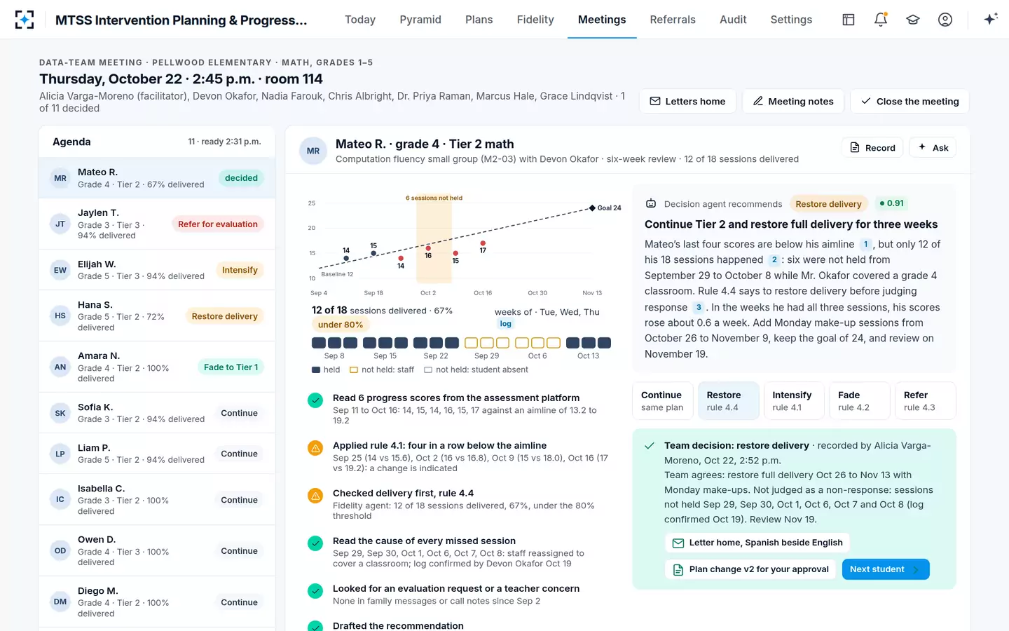Open the notifications bell
This screenshot has width=1009, height=631.
click(881, 20)
